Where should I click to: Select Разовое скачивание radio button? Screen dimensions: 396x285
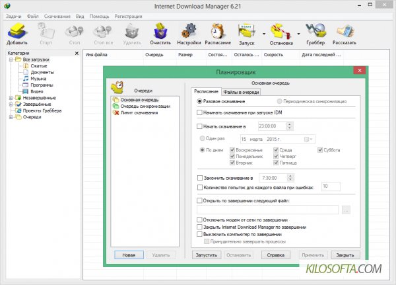[199, 101]
